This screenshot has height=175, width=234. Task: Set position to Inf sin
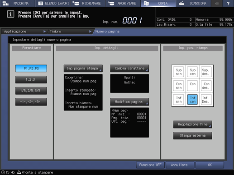[x=178, y=100]
